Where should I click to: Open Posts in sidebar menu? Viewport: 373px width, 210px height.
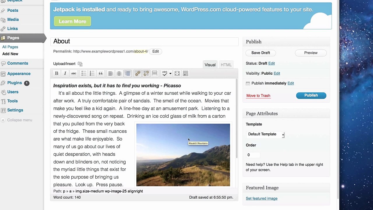tap(13, 10)
